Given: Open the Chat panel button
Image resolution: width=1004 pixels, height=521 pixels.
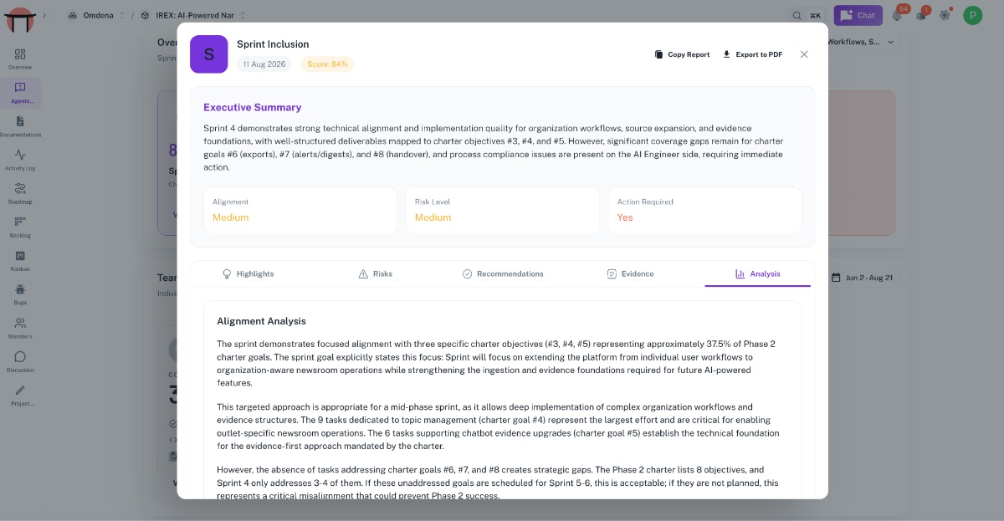Looking at the screenshot, I should (858, 15).
